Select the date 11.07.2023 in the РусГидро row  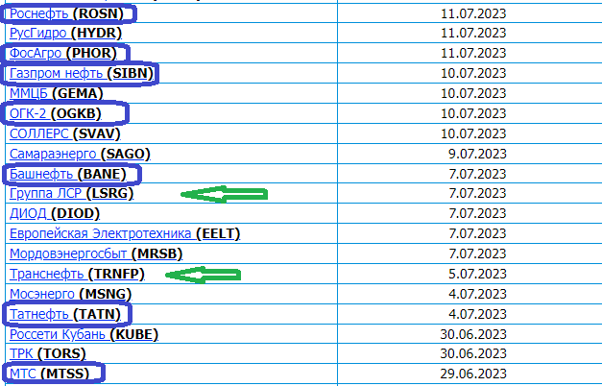click(x=473, y=34)
